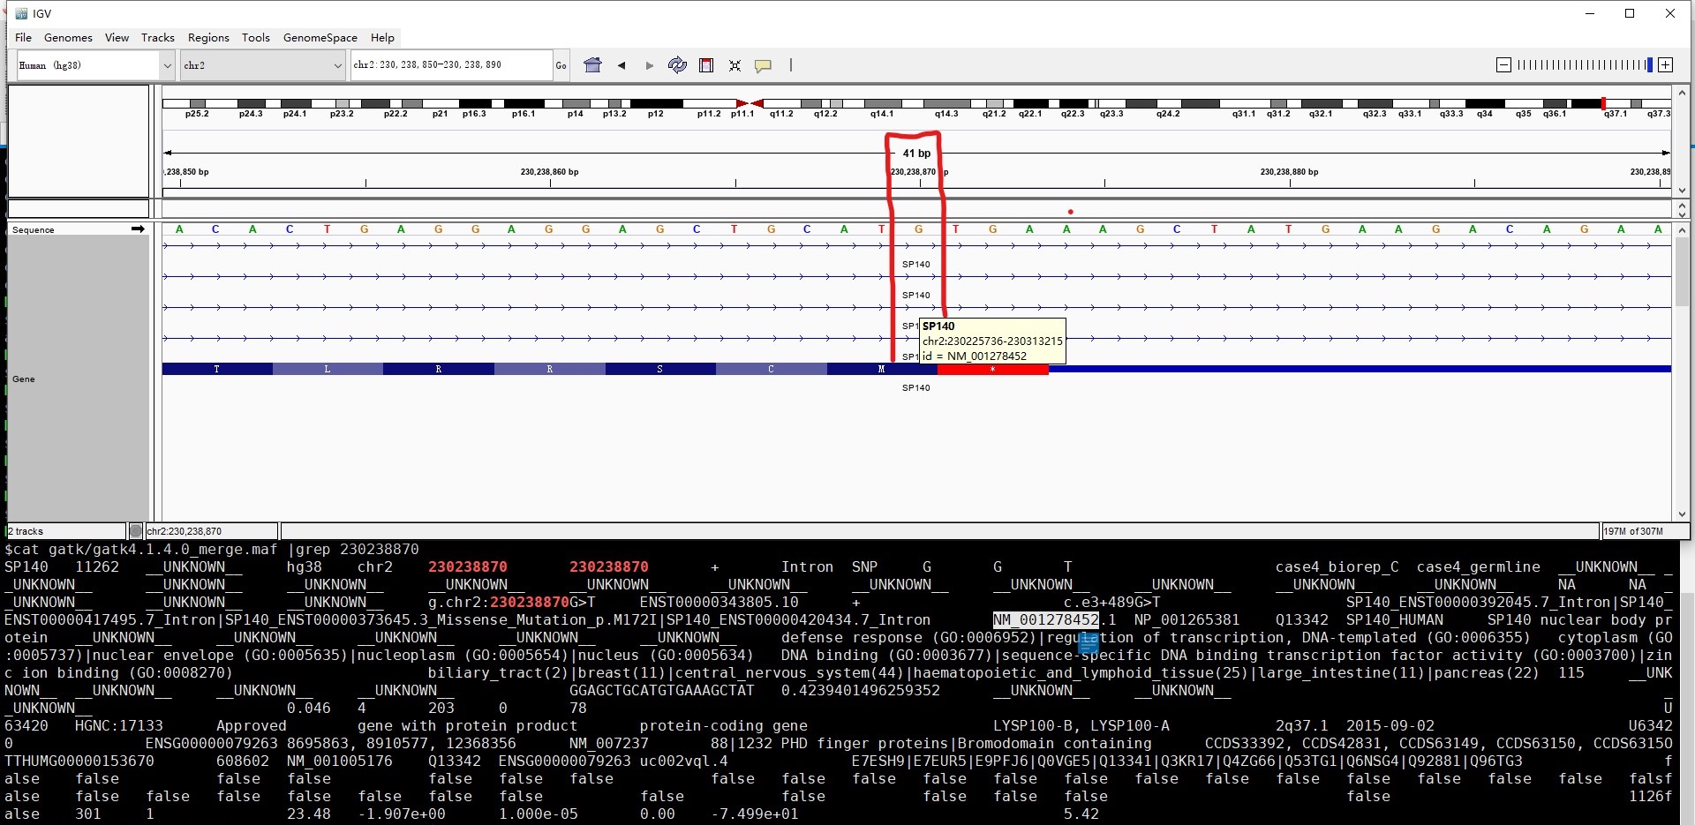Click the Sequence strand direction arrow

point(138,229)
